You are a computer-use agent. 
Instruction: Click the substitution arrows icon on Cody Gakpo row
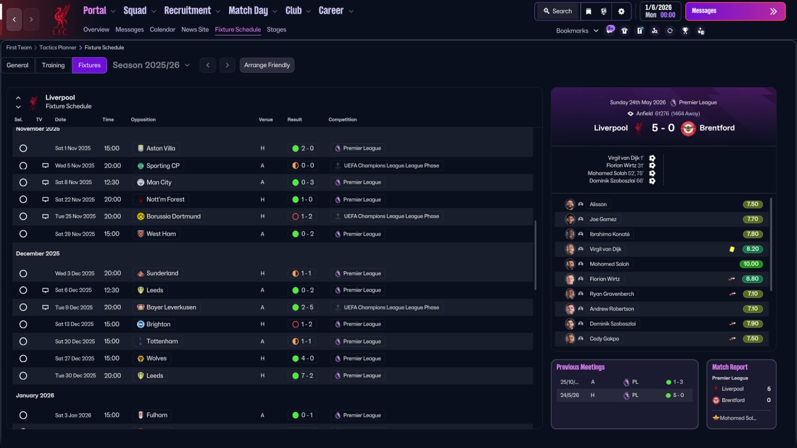(x=732, y=339)
